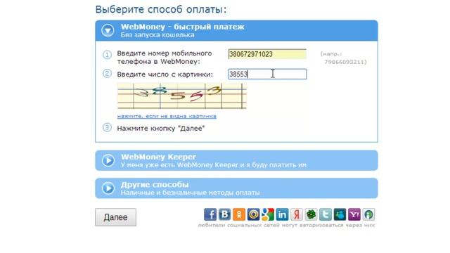Screen dimensions: 450x253
Task: Sign in with the ICQ flower icon
Action: 311,214
